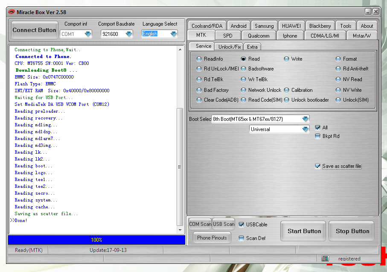
Task: Toggle the USBCable checkbox
Action: 242,224
